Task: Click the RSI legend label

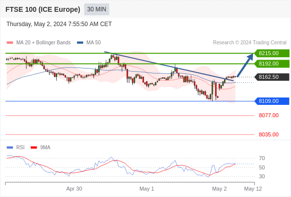Action: tap(20, 148)
